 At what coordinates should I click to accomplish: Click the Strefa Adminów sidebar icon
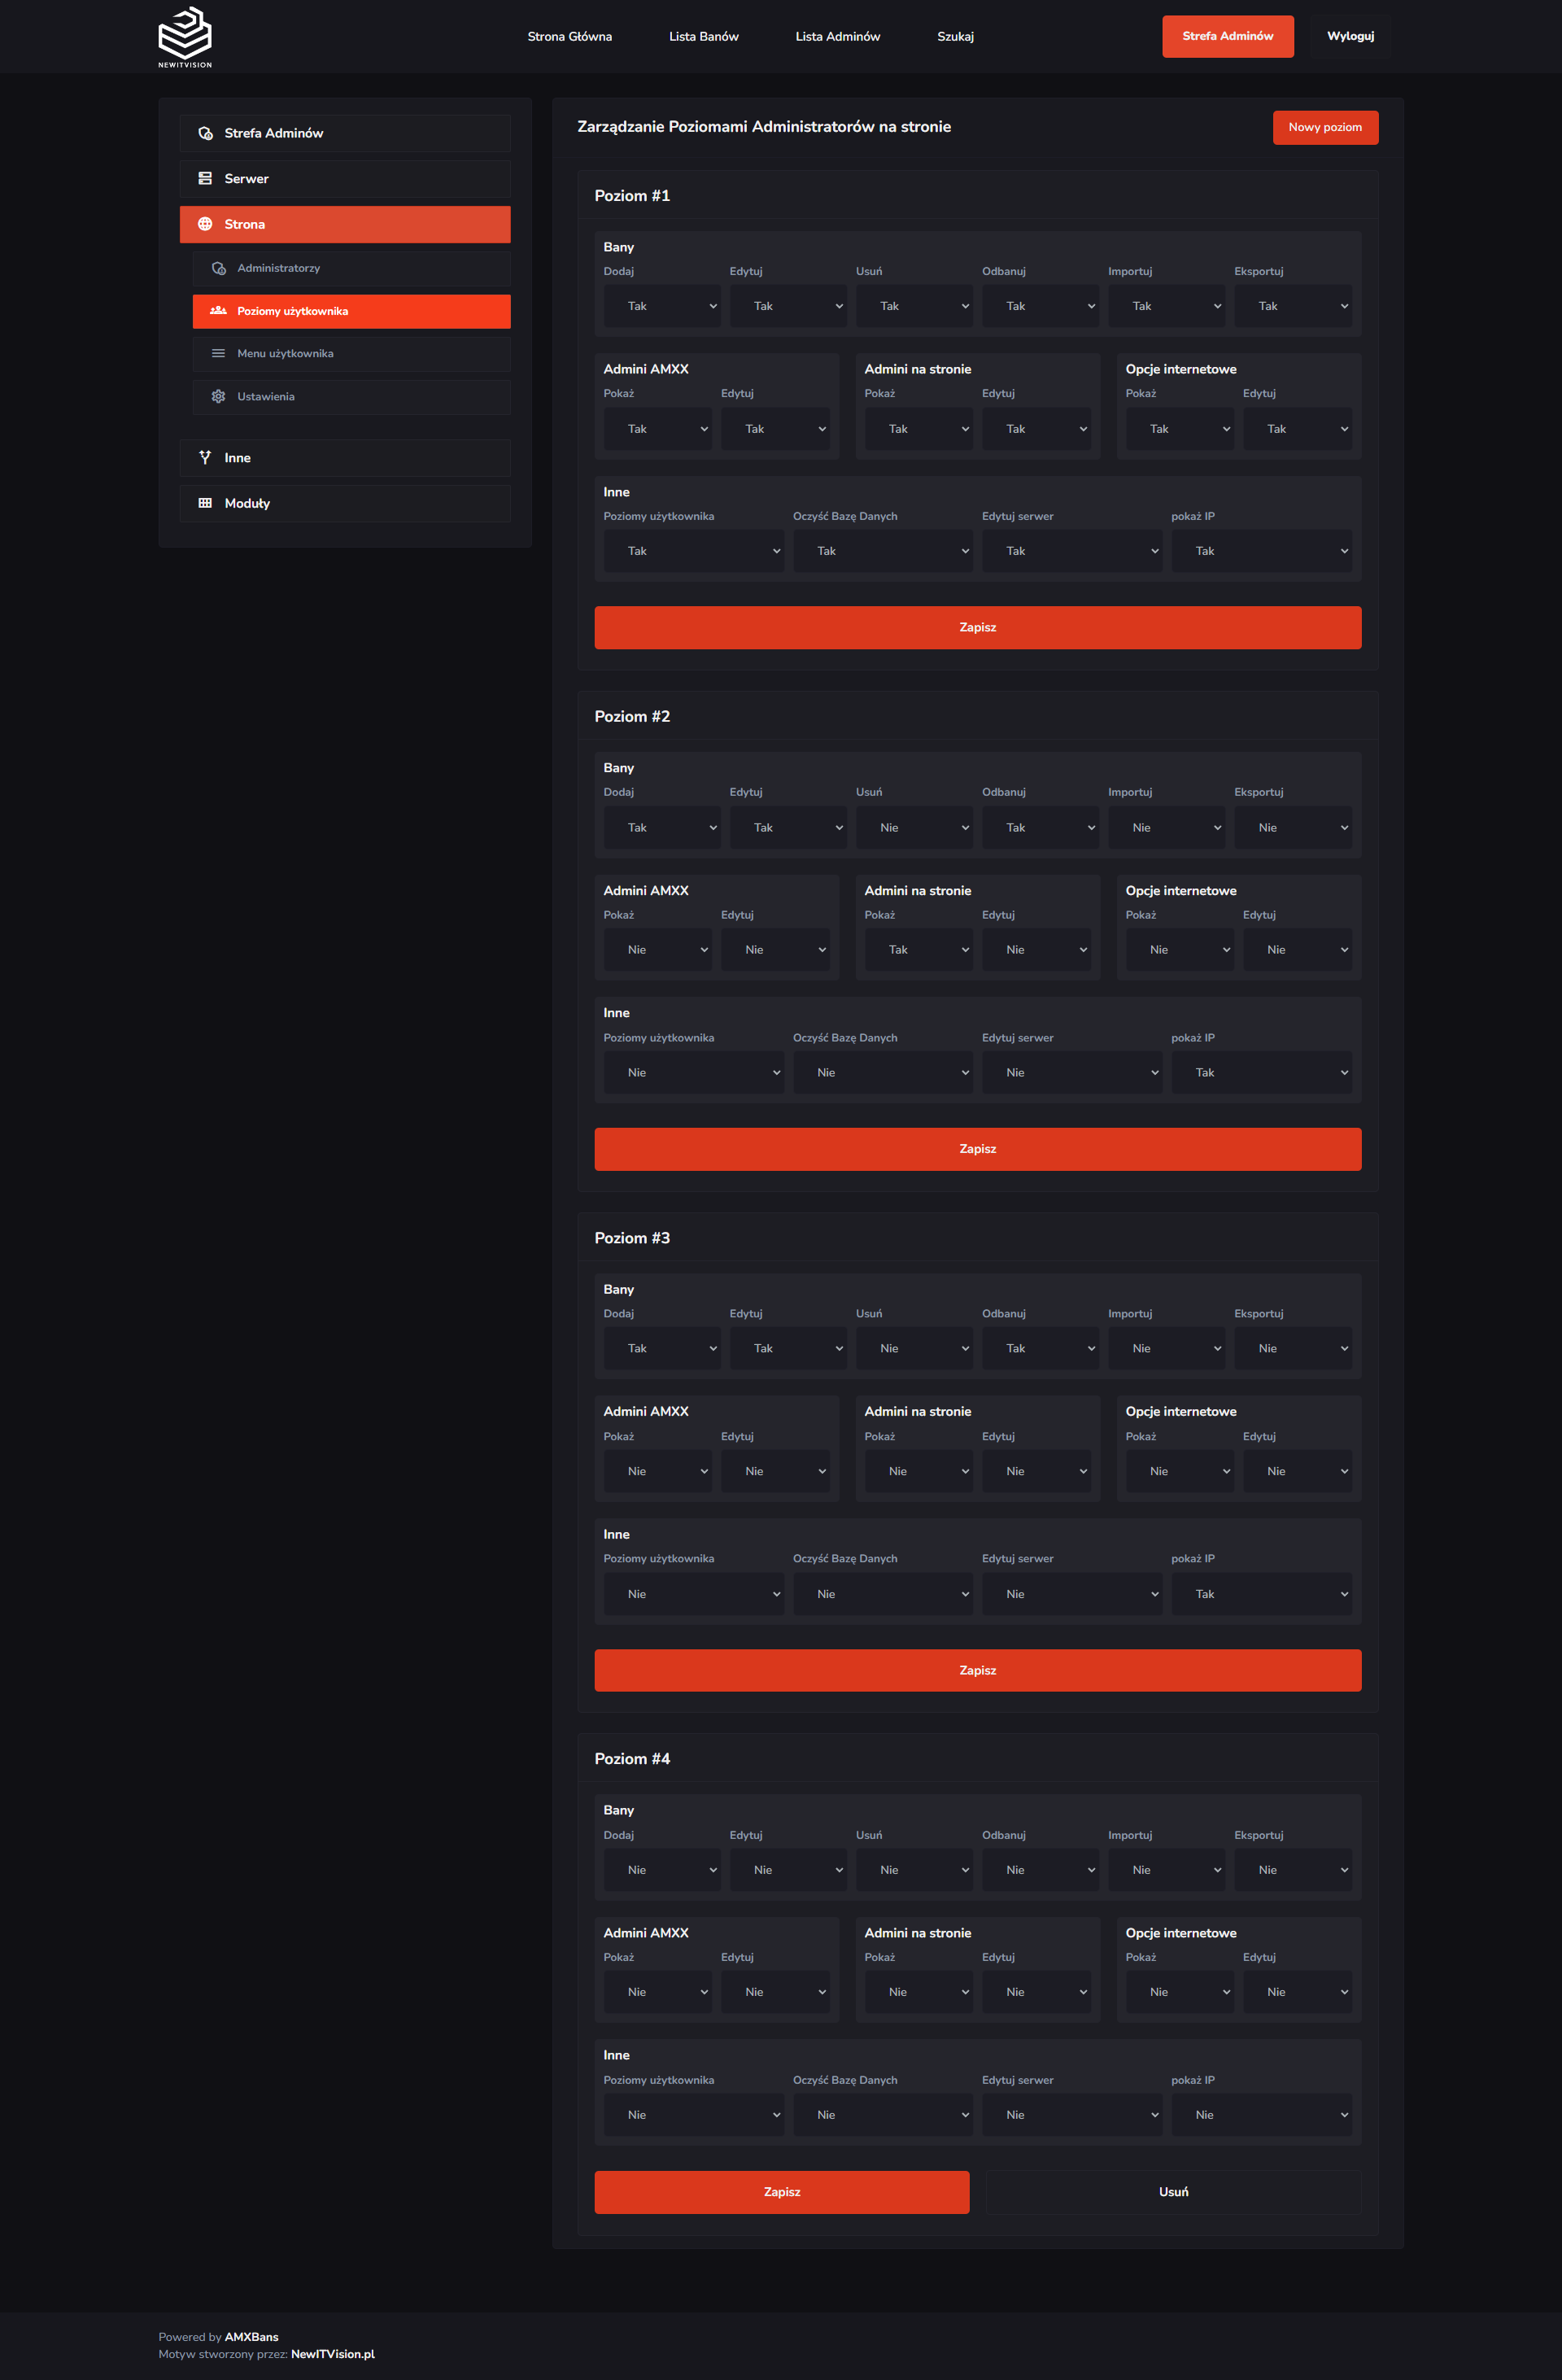point(205,133)
